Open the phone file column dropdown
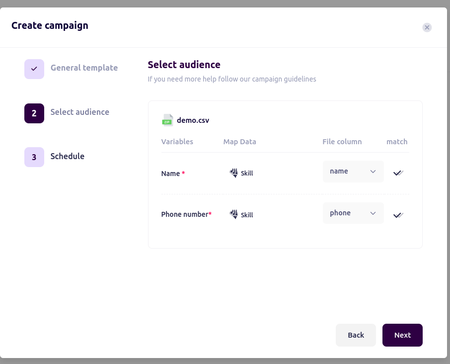Image resolution: width=450 pixels, height=364 pixels. [353, 213]
